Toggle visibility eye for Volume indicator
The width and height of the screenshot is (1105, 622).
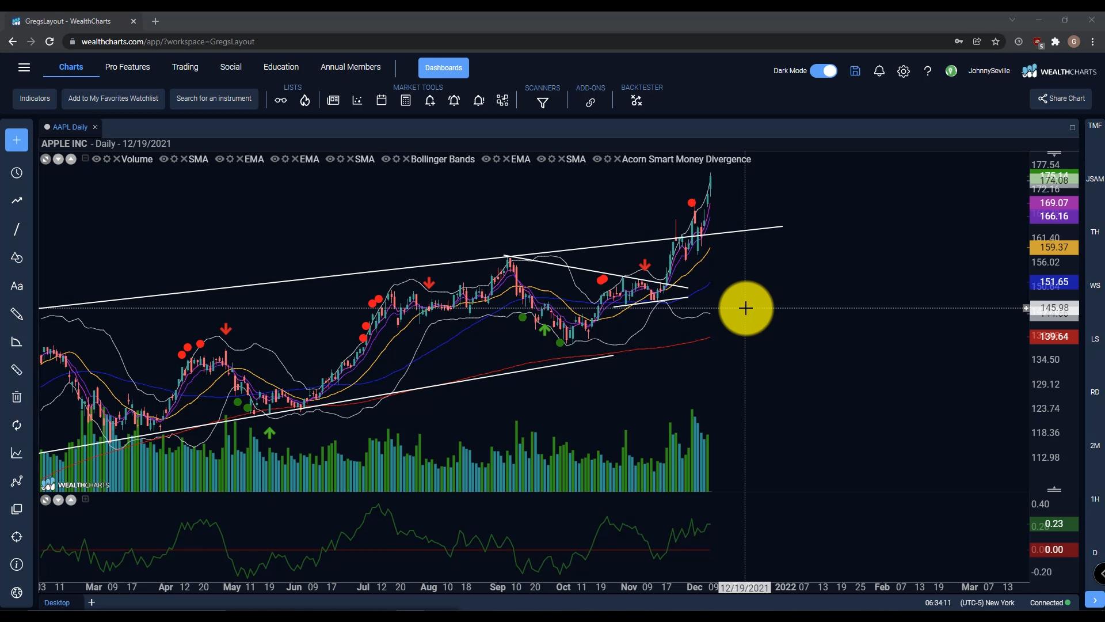[96, 159]
